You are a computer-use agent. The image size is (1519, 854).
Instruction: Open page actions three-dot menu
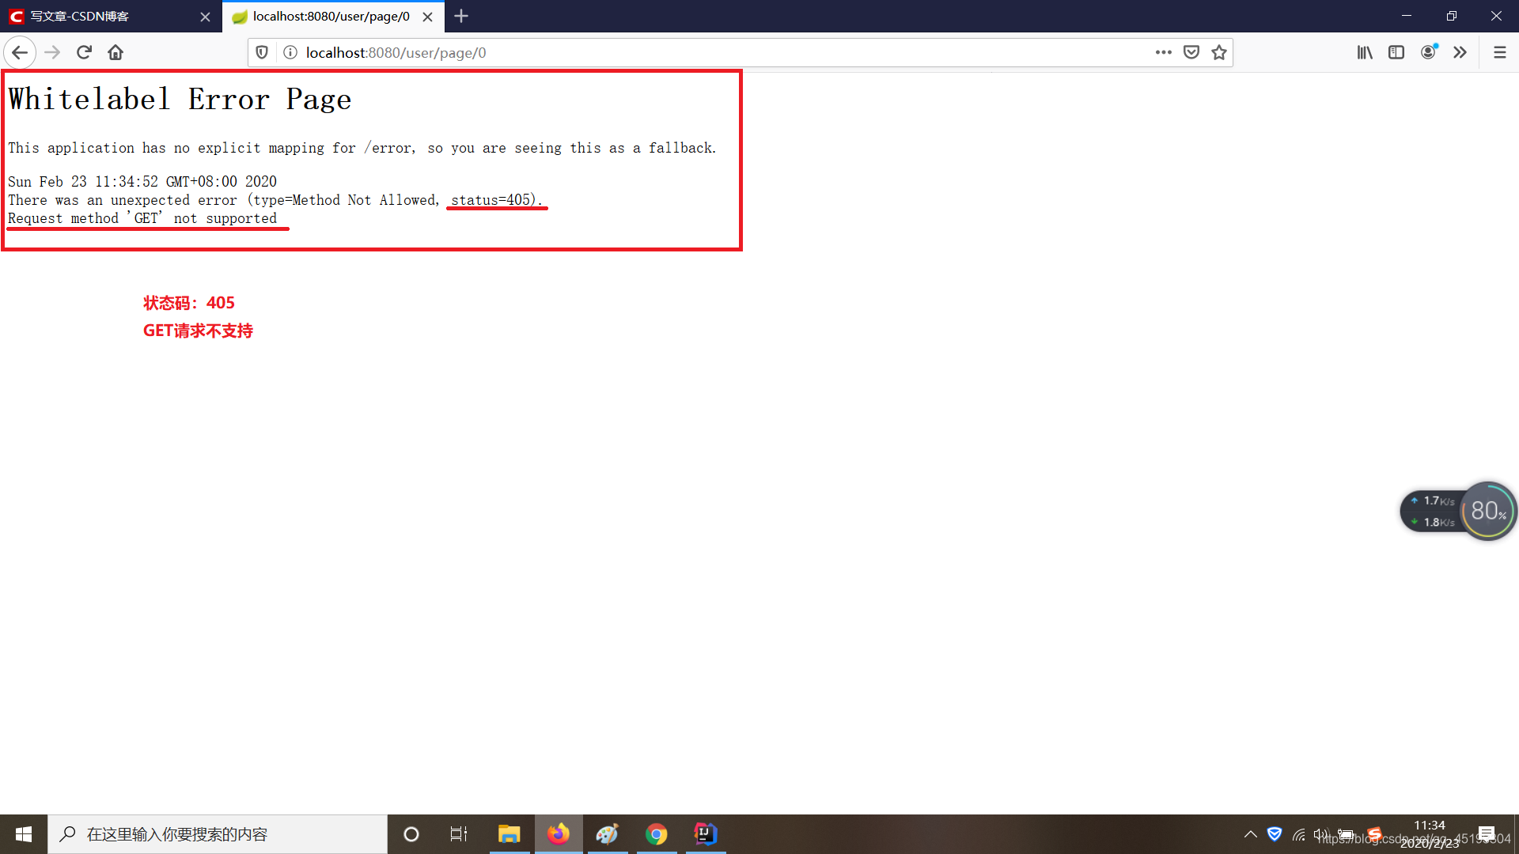coord(1163,52)
